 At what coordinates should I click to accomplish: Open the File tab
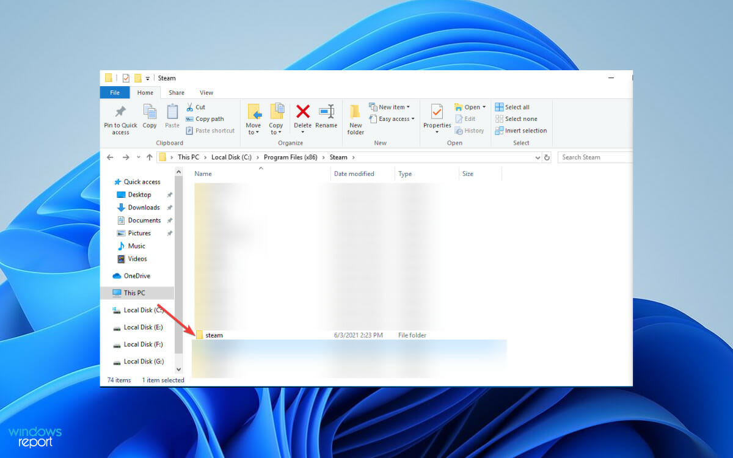[x=115, y=92]
